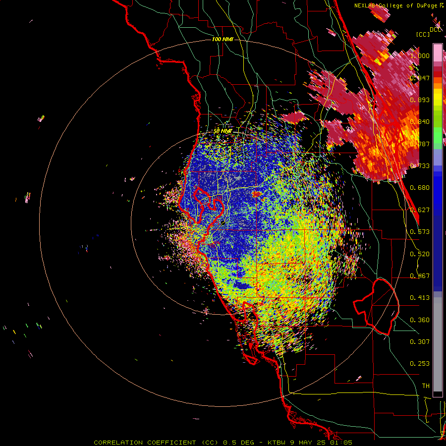
Task: Click the 0.253 scale value
Action: 420,364
